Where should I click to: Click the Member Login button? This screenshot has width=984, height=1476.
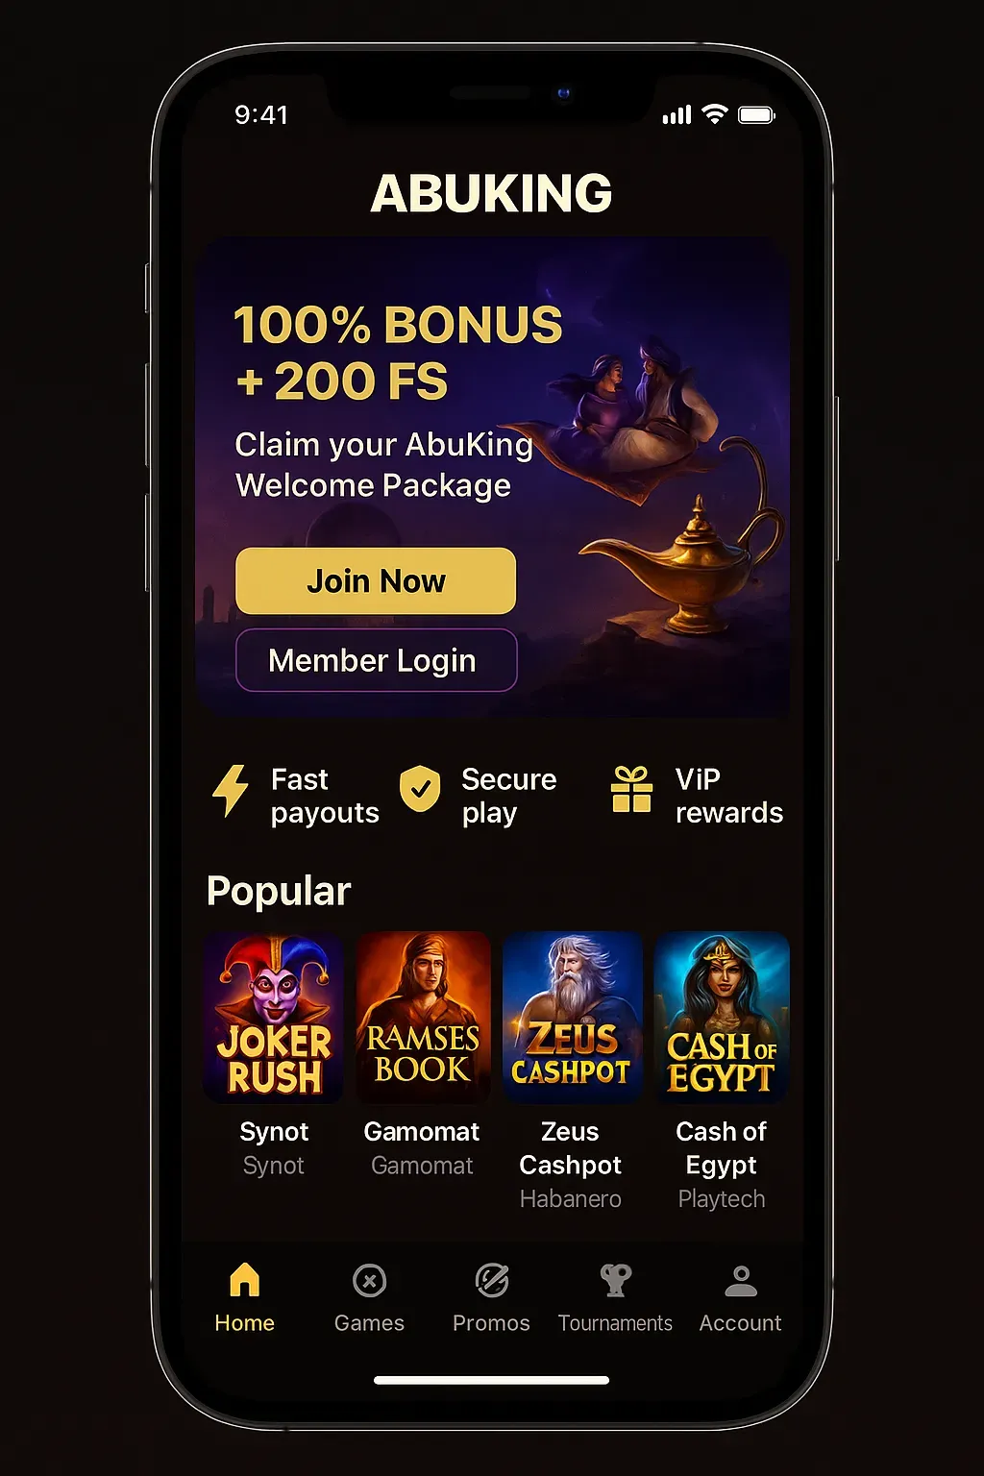click(x=376, y=660)
